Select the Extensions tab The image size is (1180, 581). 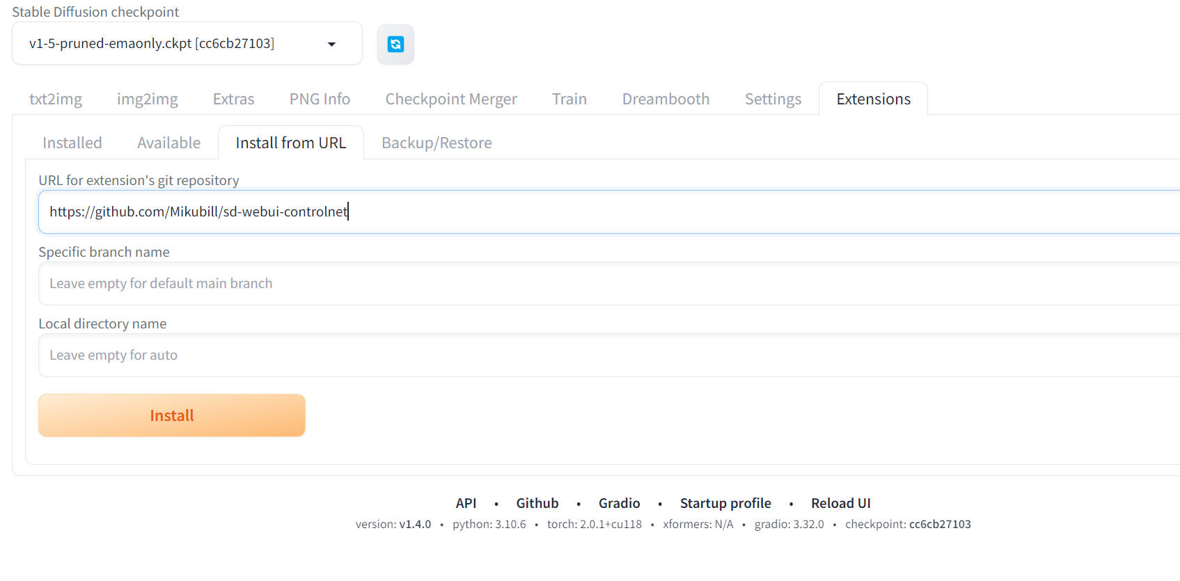873,99
